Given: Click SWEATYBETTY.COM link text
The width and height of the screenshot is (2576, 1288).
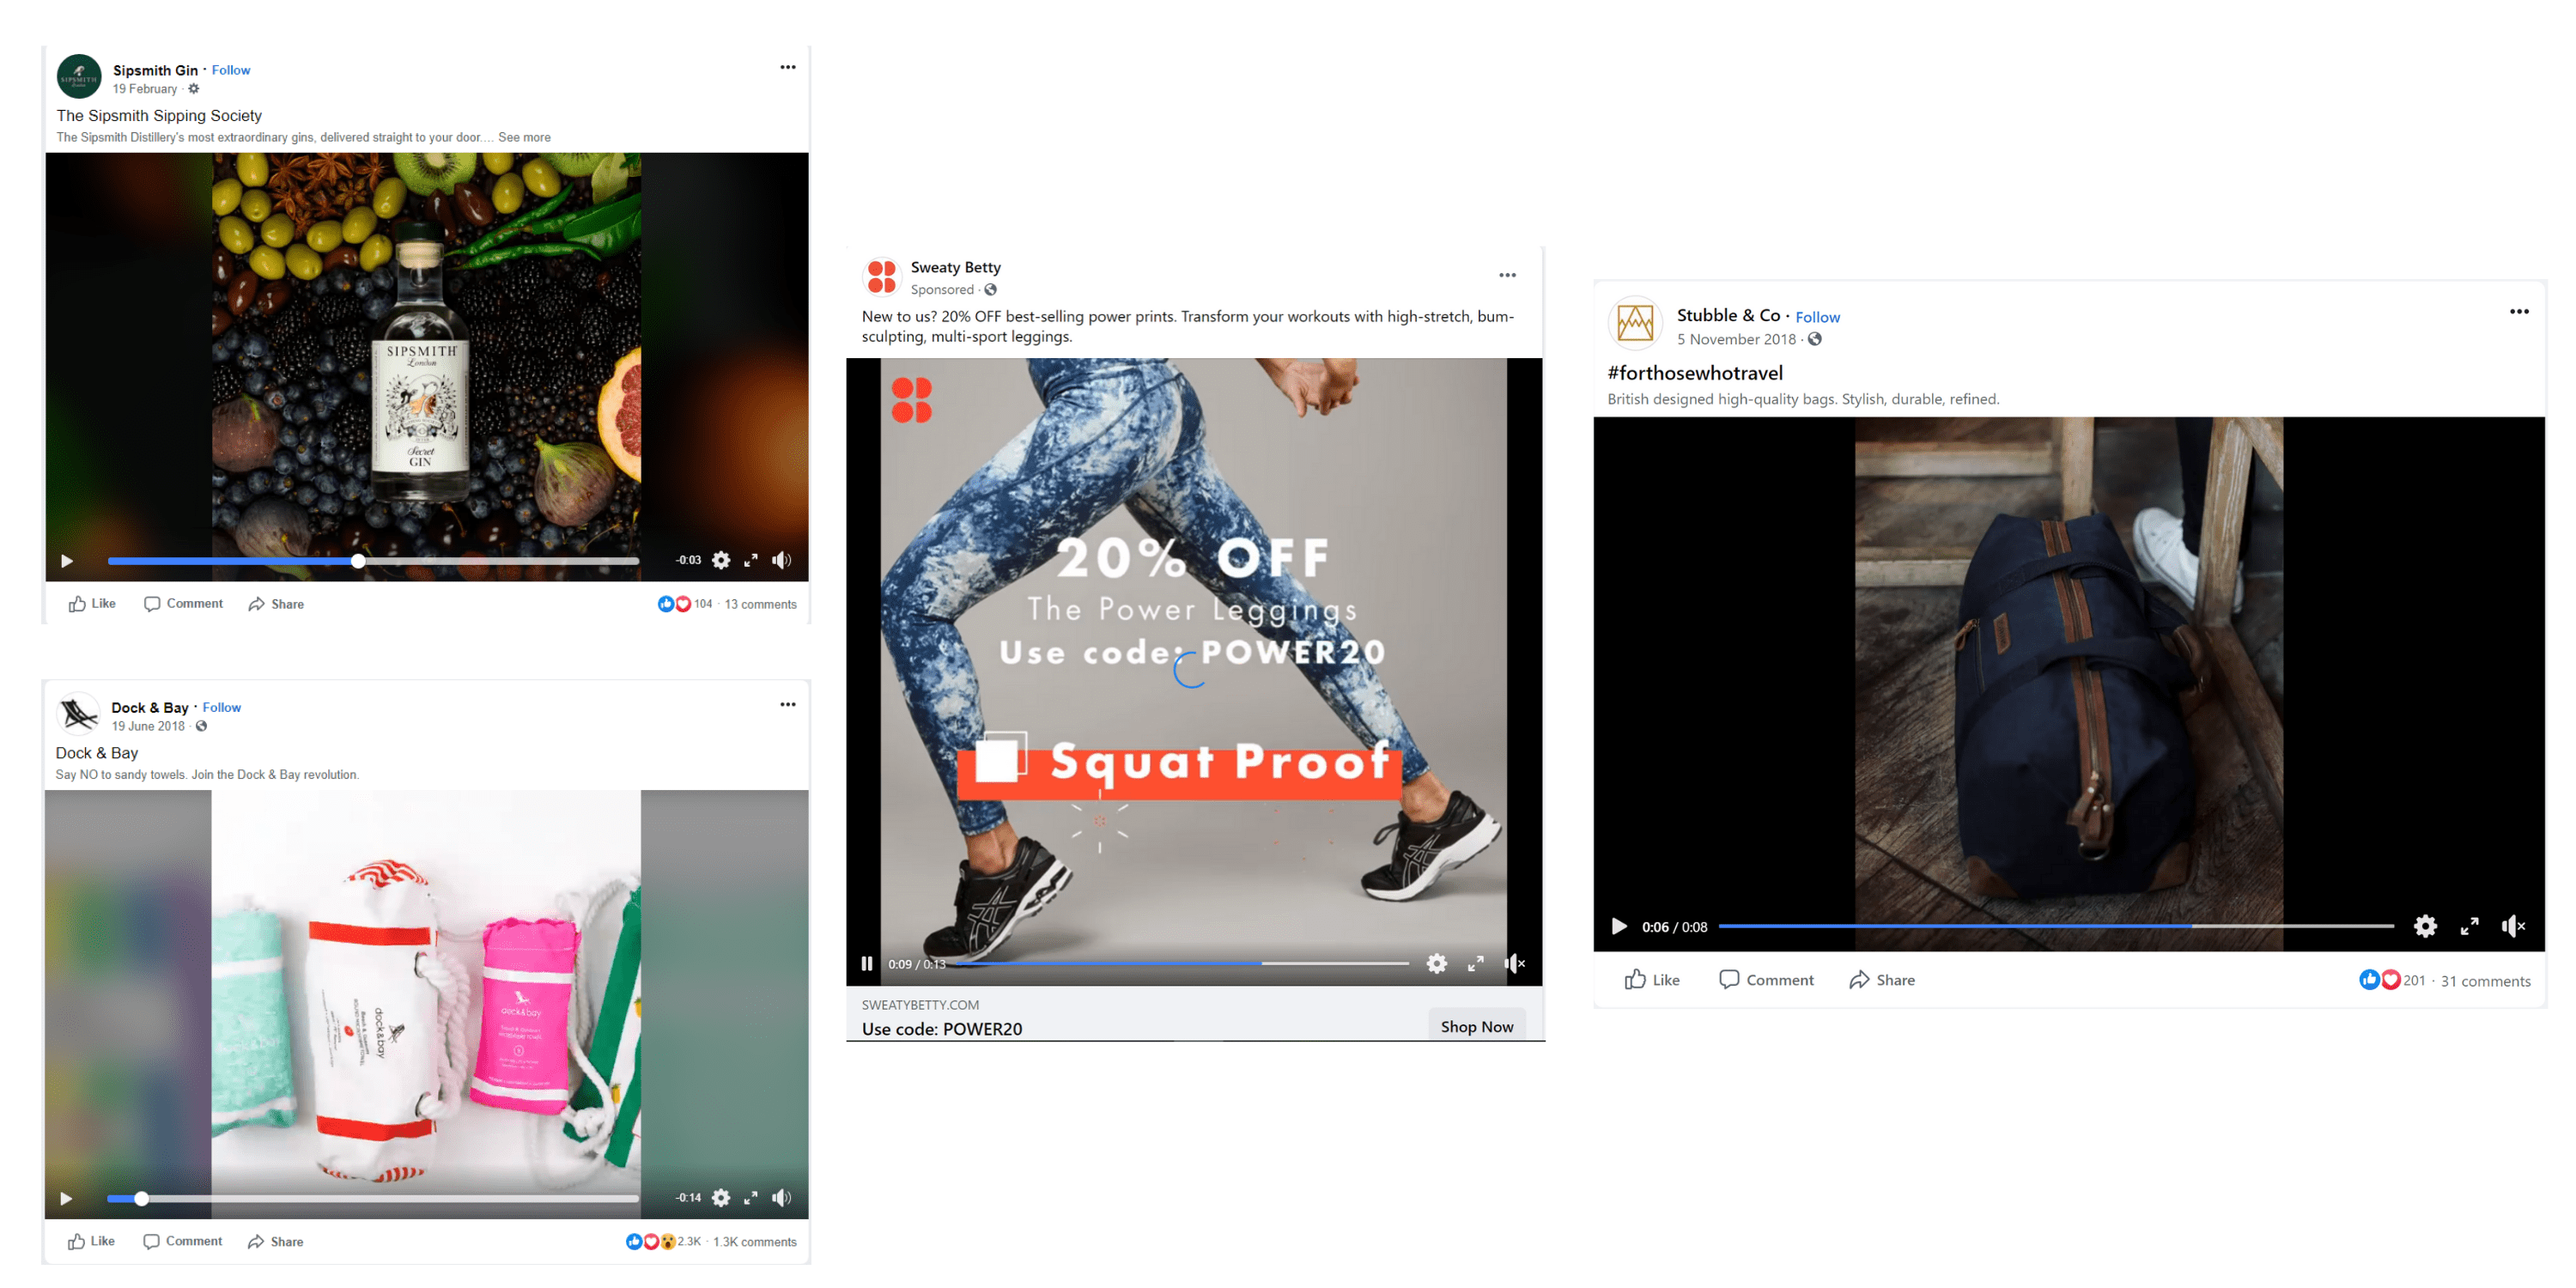Looking at the screenshot, I should coord(921,1005).
